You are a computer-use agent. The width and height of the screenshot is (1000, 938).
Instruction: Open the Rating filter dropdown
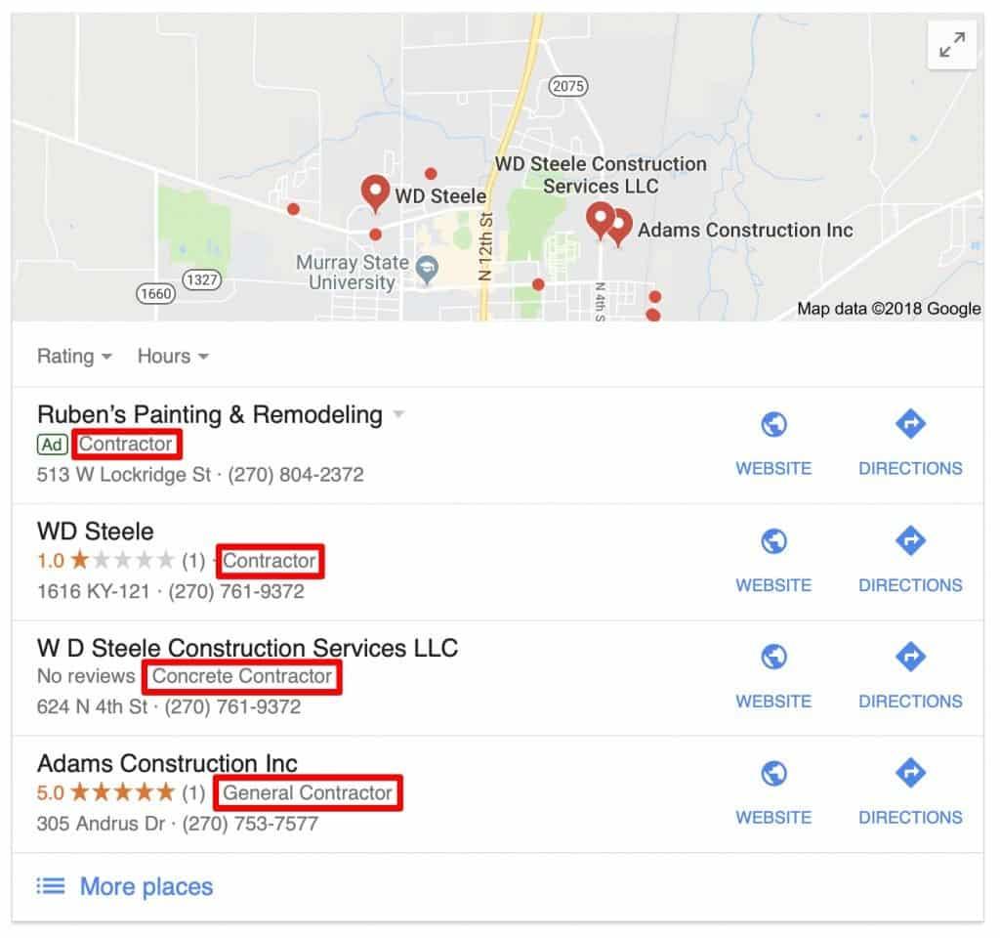pos(74,356)
